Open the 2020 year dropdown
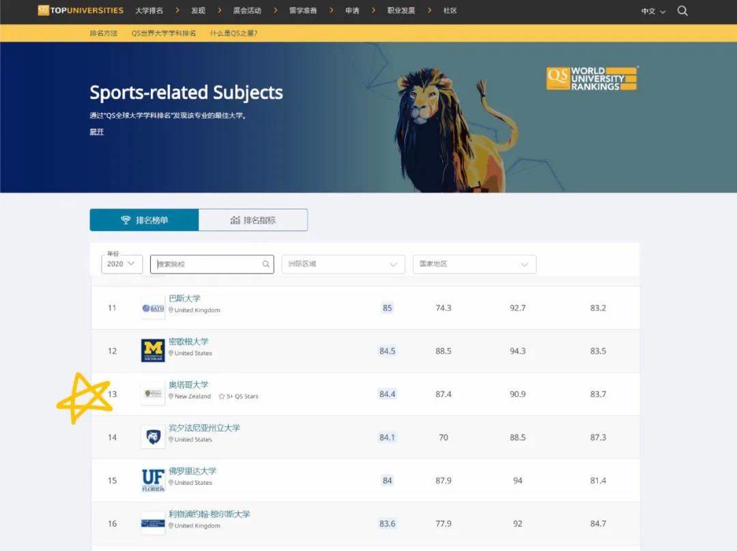Viewport: 737px width, 551px height. click(x=121, y=264)
